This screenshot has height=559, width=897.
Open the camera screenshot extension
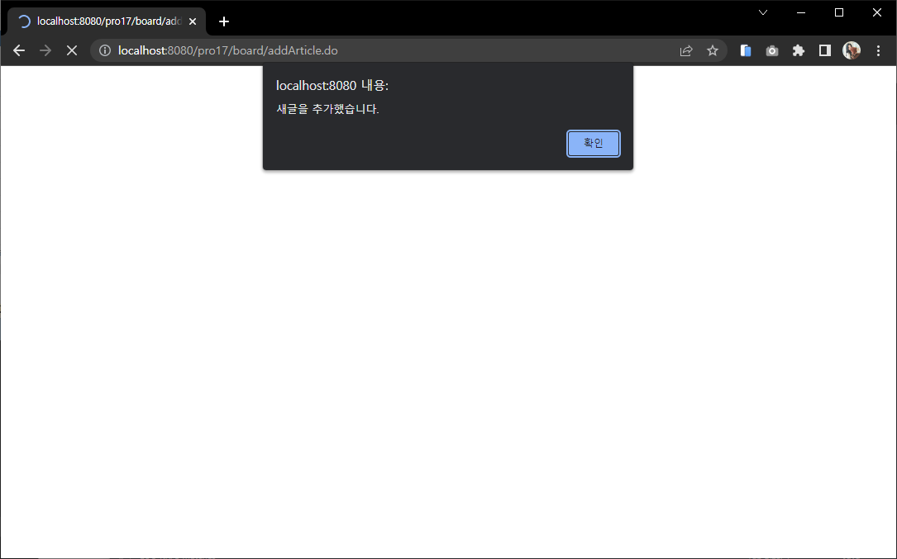point(771,51)
